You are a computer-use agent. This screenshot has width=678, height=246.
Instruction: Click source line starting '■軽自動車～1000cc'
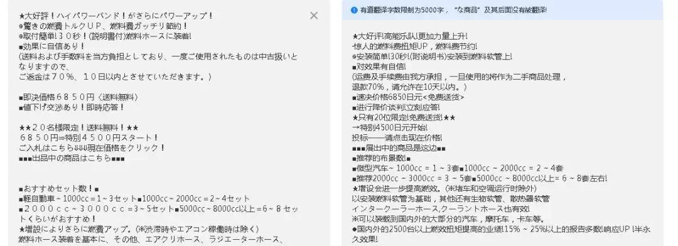(x=134, y=199)
